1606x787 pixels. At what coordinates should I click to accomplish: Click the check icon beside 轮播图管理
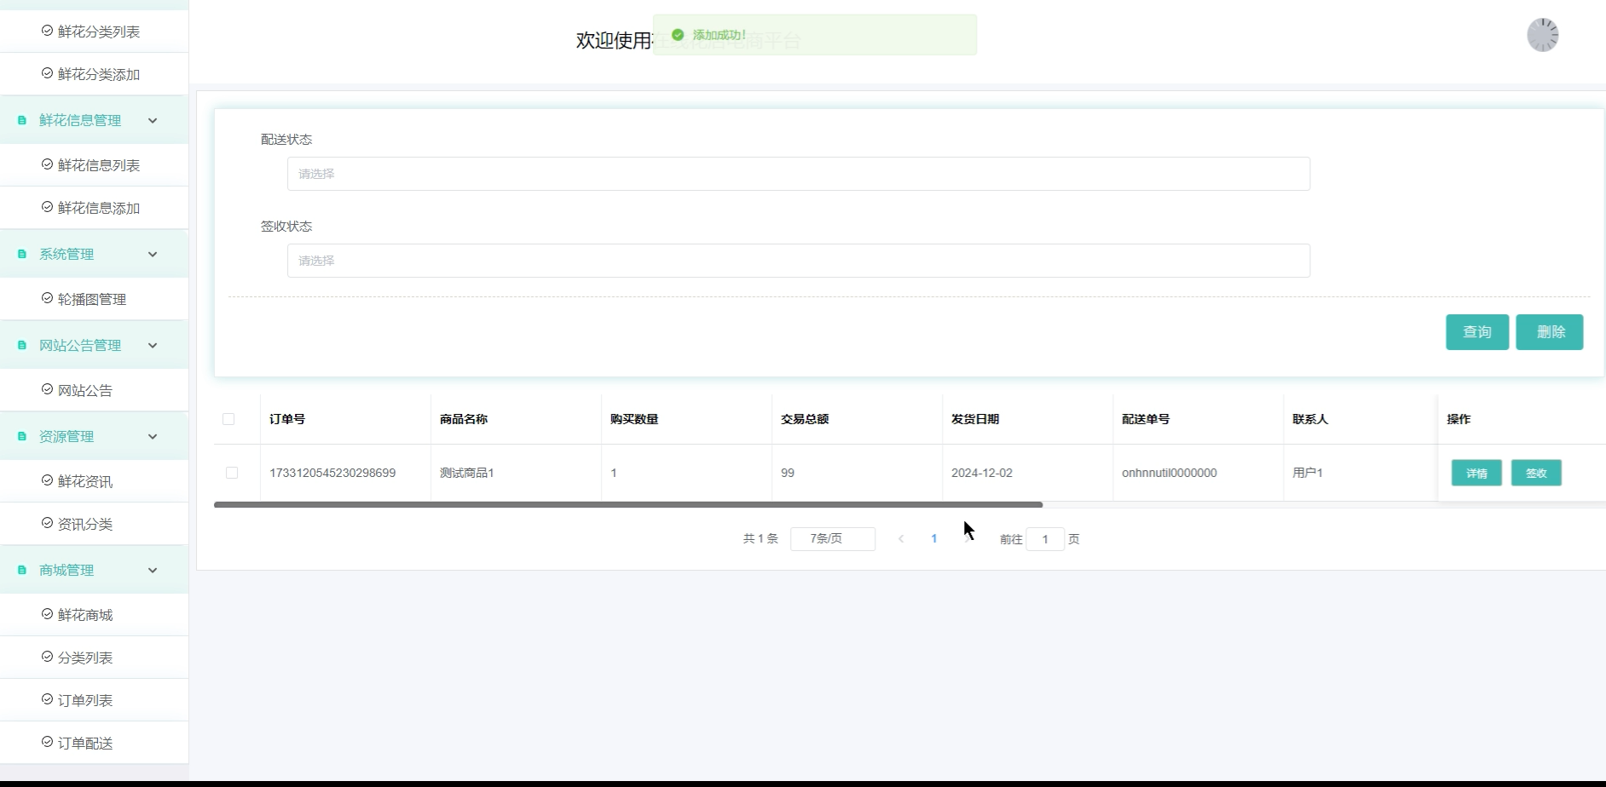47,298
